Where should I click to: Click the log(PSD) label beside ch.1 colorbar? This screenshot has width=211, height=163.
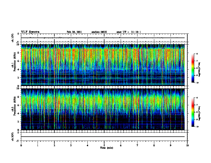pos(200,70)
